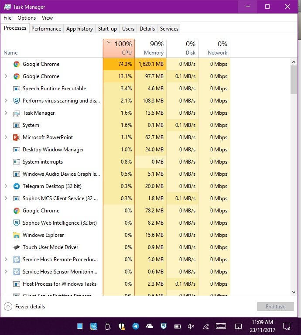Image resolution: width=301 pixels, height=335 pixels.
Task: Switch to the App history tab
Action: coord(79,29)
